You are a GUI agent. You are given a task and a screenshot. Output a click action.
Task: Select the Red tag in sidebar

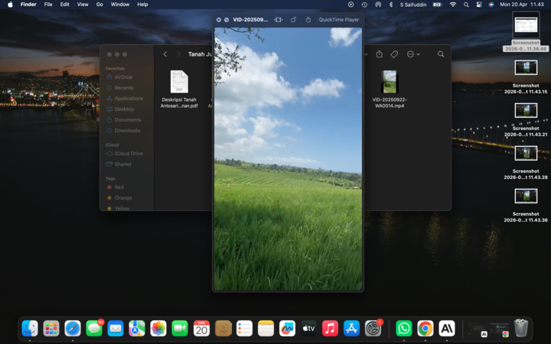[x=119, y=187]
